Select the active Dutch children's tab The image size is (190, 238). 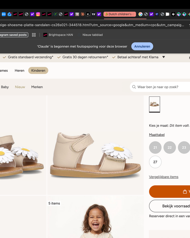[x=120, y=14]
